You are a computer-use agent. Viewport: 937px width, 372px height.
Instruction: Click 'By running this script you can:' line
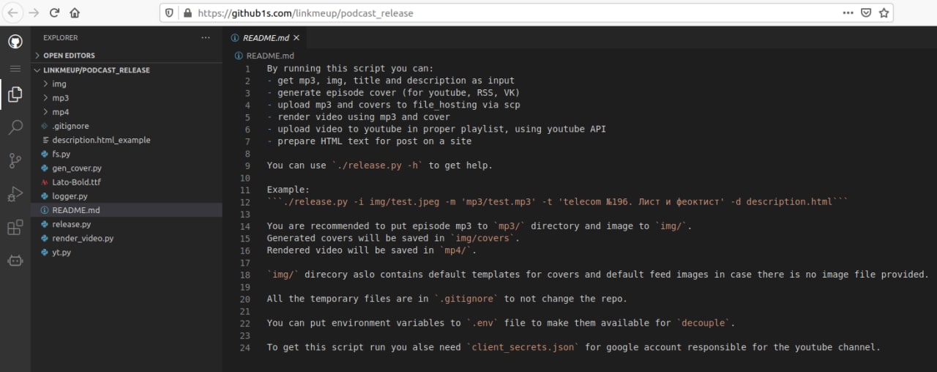click(x=351, y=69)
